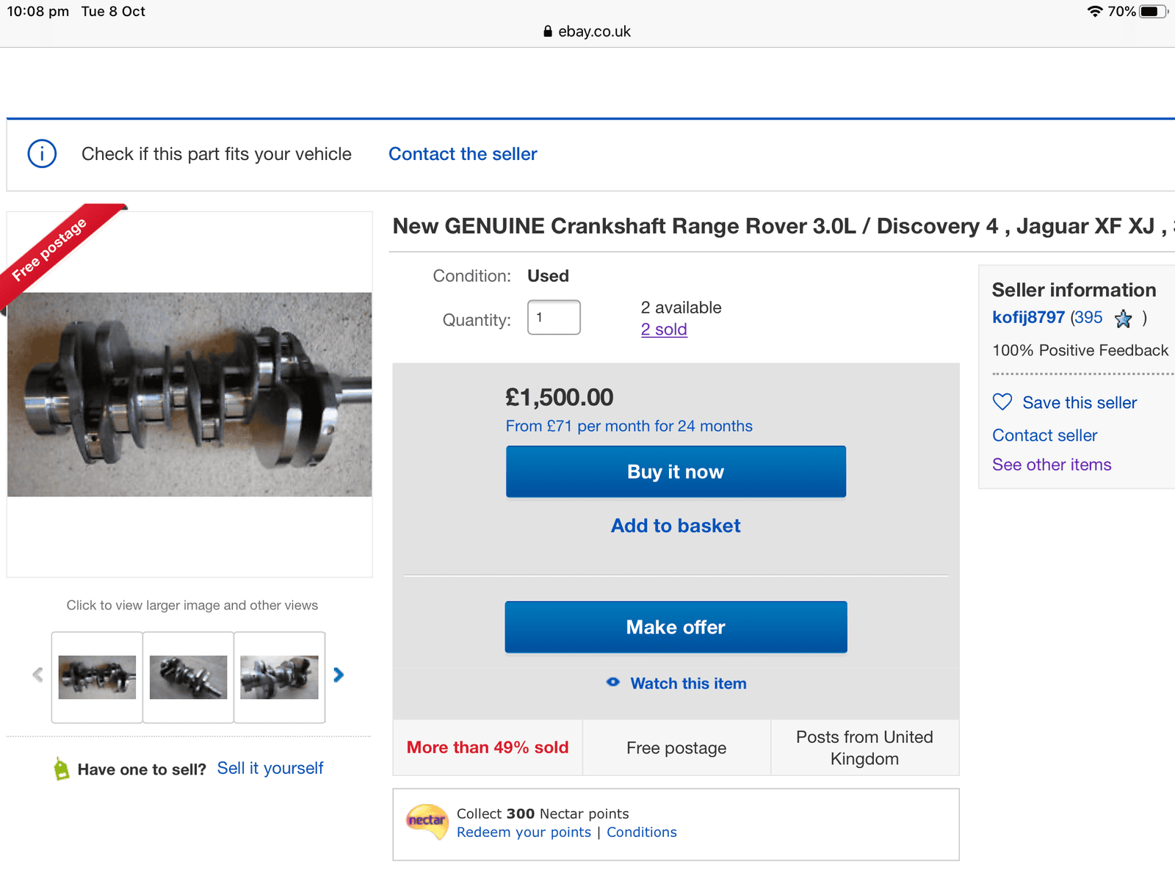Show previous thumbnails with left arrow
Screen dimensions: 1175x881
pyautogui.click(x=37, y=675)
